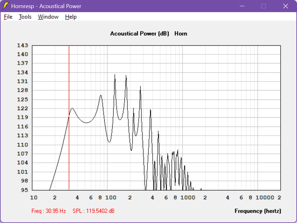Click the 10000 x-axis label
The image size is (297, 223).
[x=265, y=197]
